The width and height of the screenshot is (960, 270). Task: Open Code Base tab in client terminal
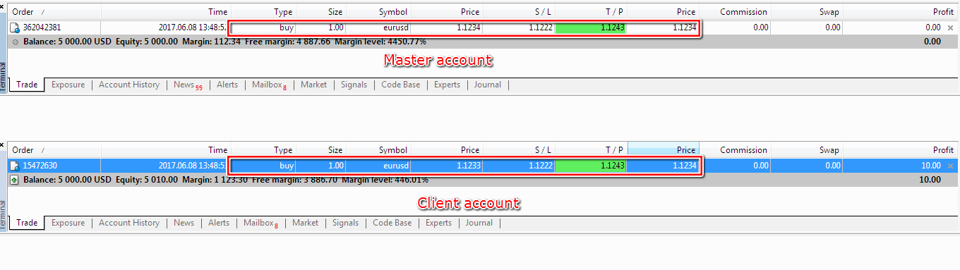(x=392, y=223)
